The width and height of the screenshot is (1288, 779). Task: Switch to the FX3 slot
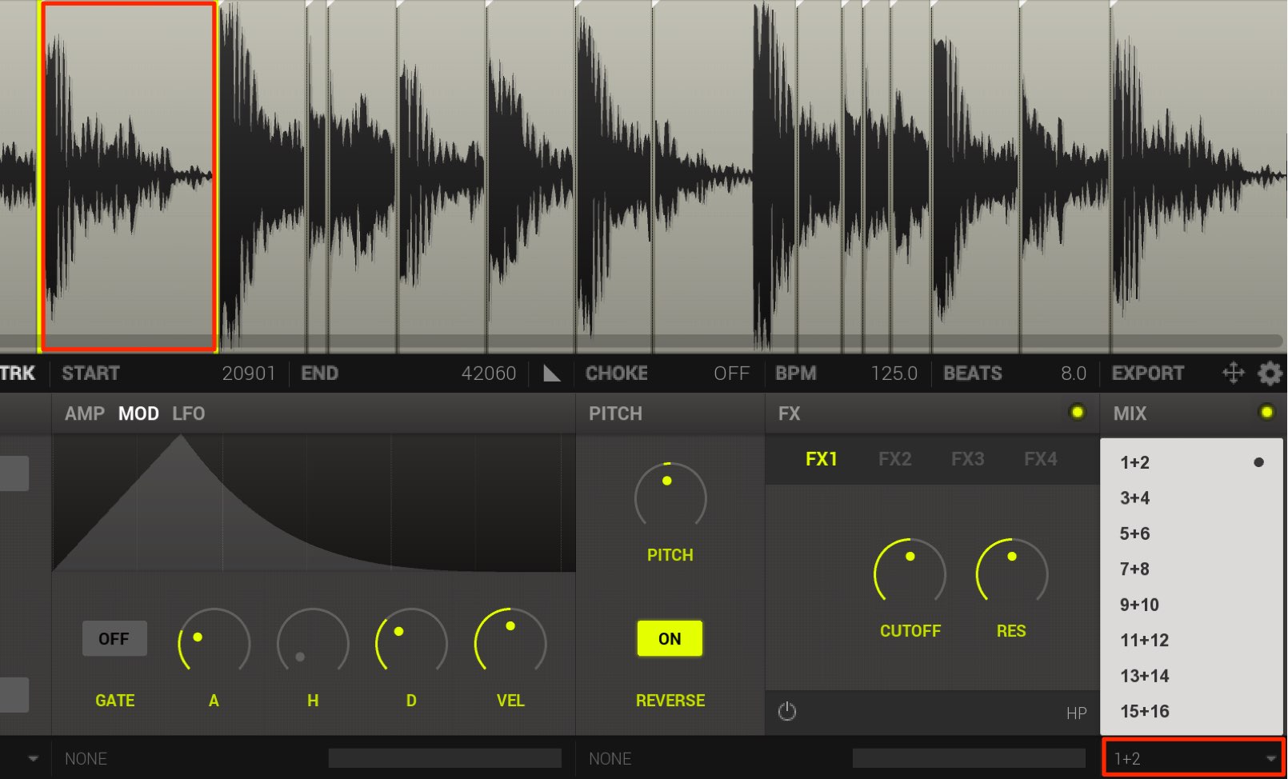(x=967, y=459)
